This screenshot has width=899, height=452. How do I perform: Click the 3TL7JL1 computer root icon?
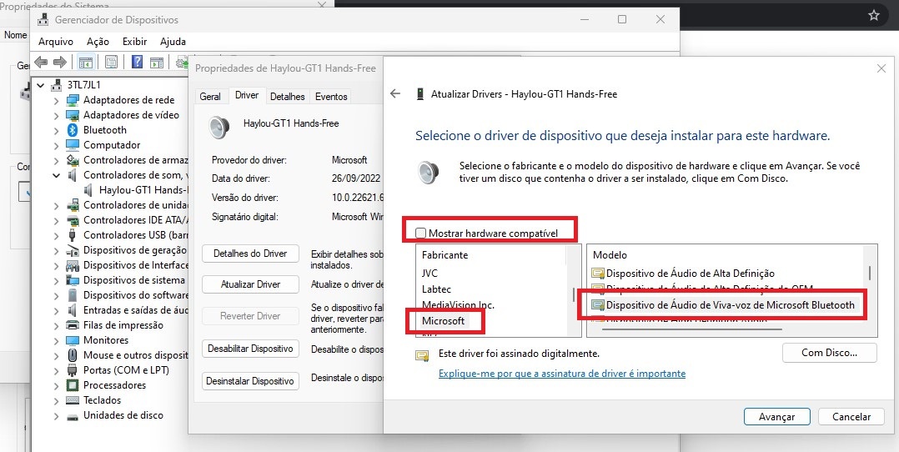click(x=56, y=85)
